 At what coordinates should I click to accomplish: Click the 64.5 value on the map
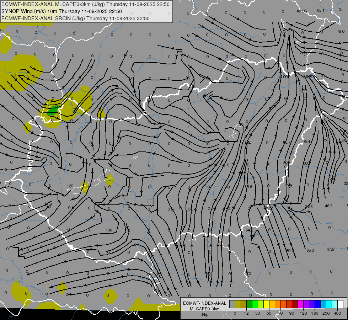(x=250, y=230)
